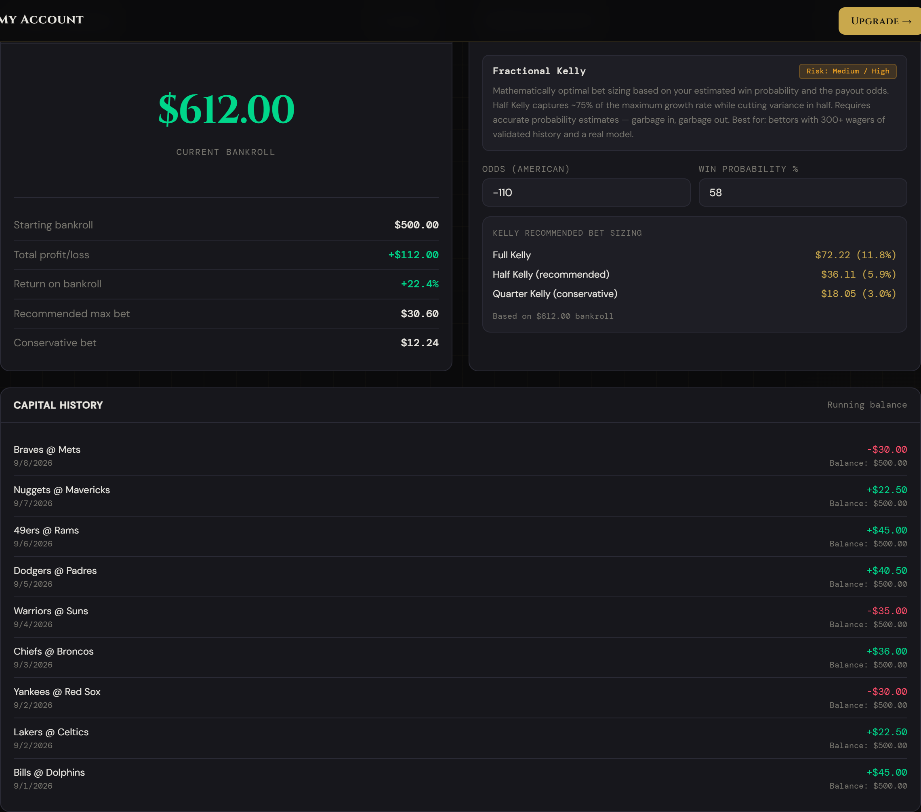
Task: Click the +$36.00 Chiefs @ Broncos amount
Action: pyautogui.click(x=887, y=651)
